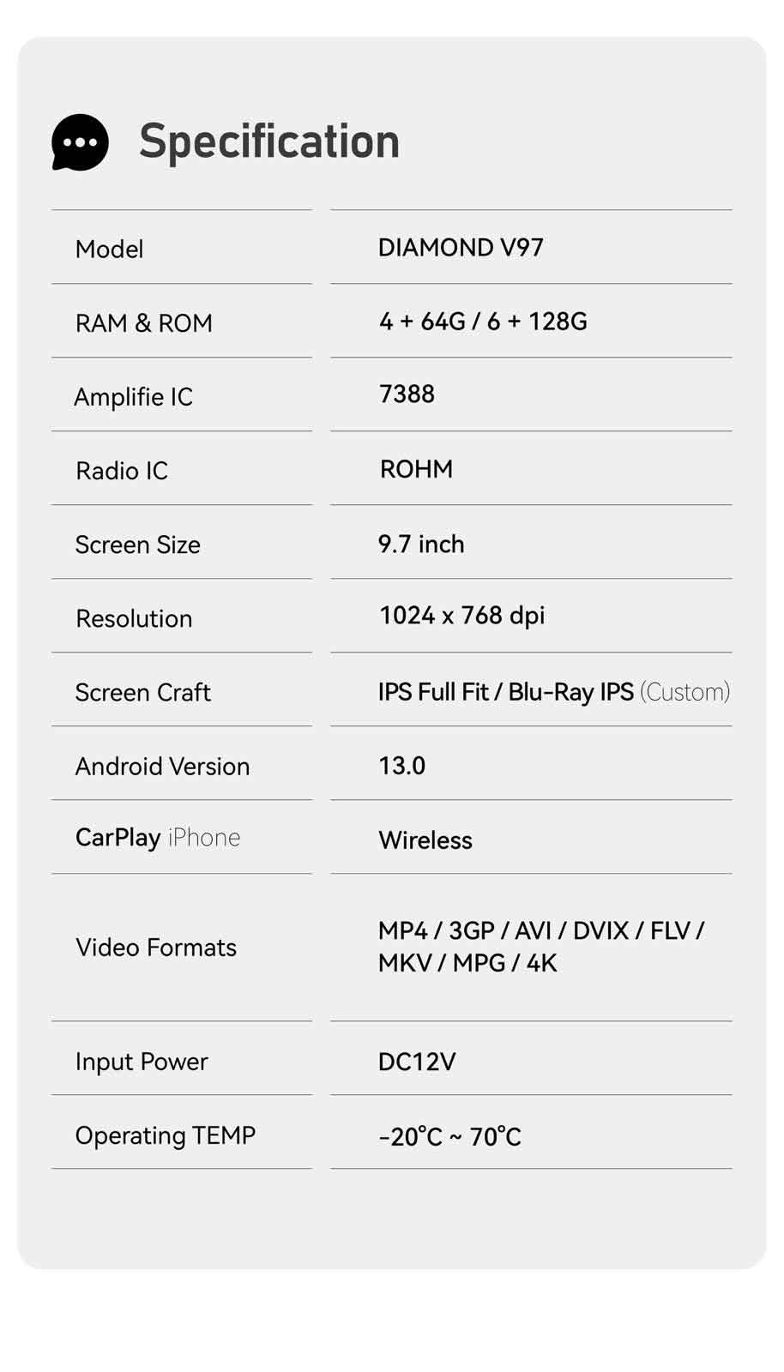The height and width of the screenshot is (1372, 784).
Task: Select the 13.0 Android version value
Action: click(x=402, y=766)
